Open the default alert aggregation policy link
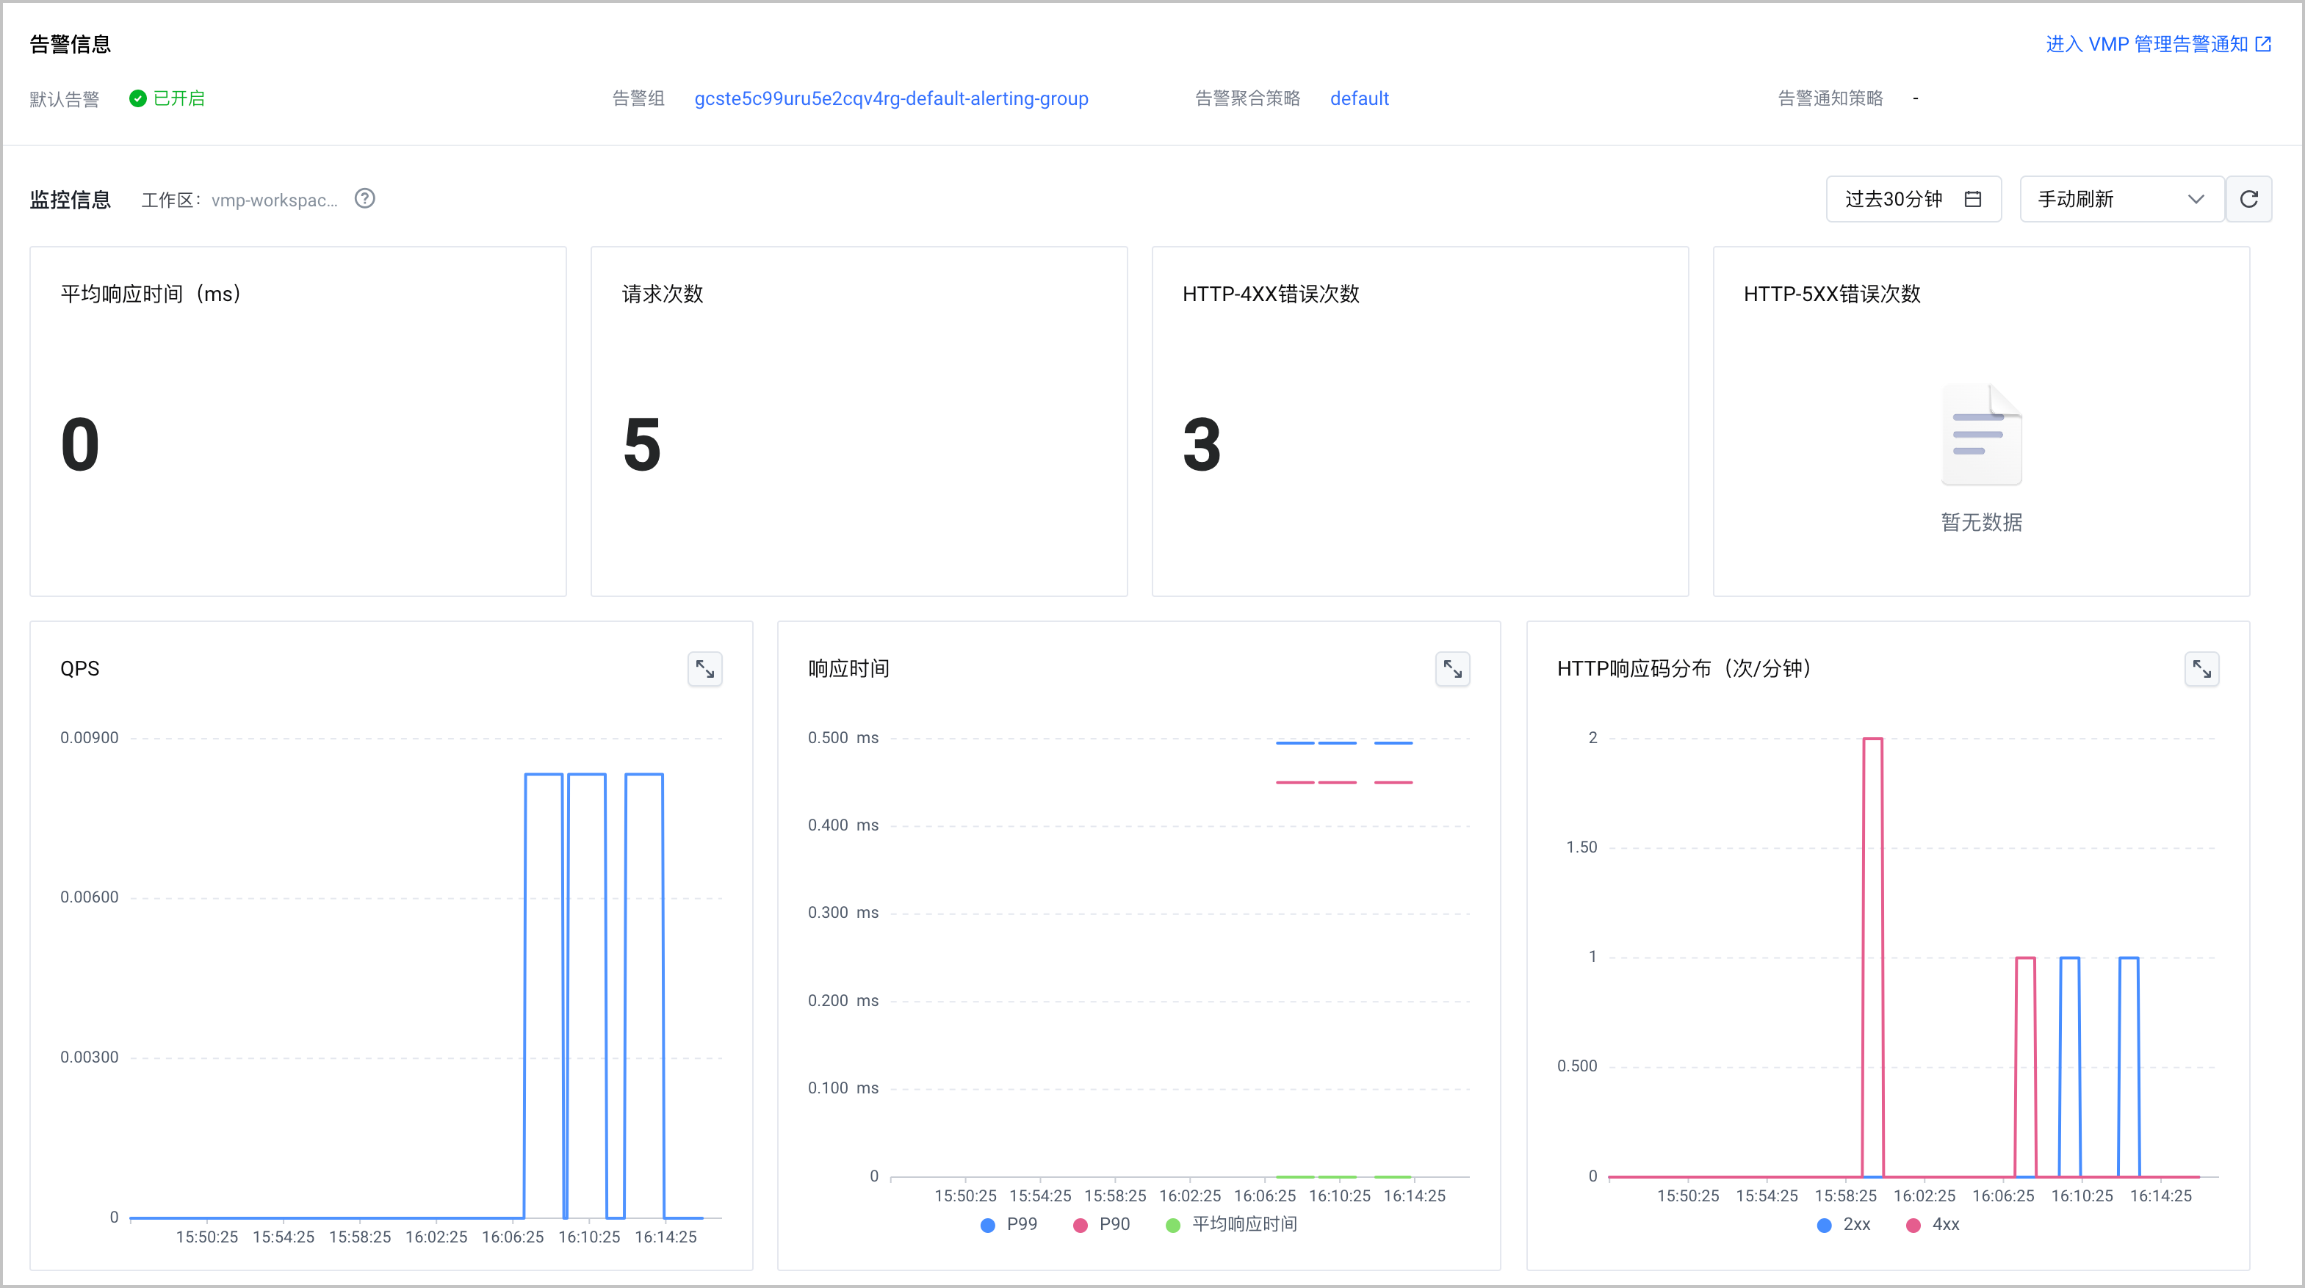This screenshot has height=1288, width=2305. click(x=1359, y=98)
